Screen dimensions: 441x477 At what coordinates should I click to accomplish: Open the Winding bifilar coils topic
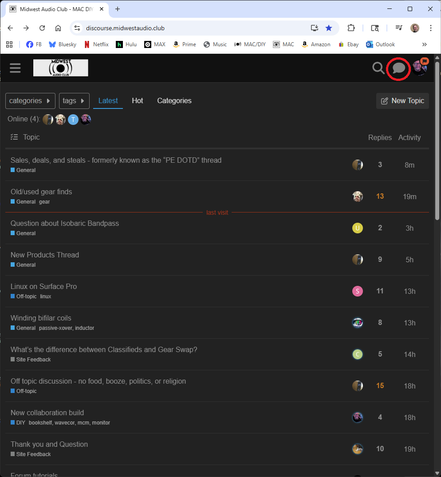(41, 318)
